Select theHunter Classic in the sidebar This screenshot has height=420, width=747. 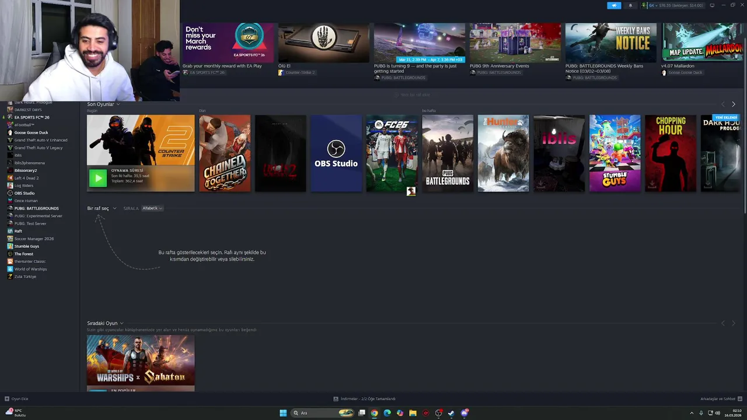click(x=30, y=261)
